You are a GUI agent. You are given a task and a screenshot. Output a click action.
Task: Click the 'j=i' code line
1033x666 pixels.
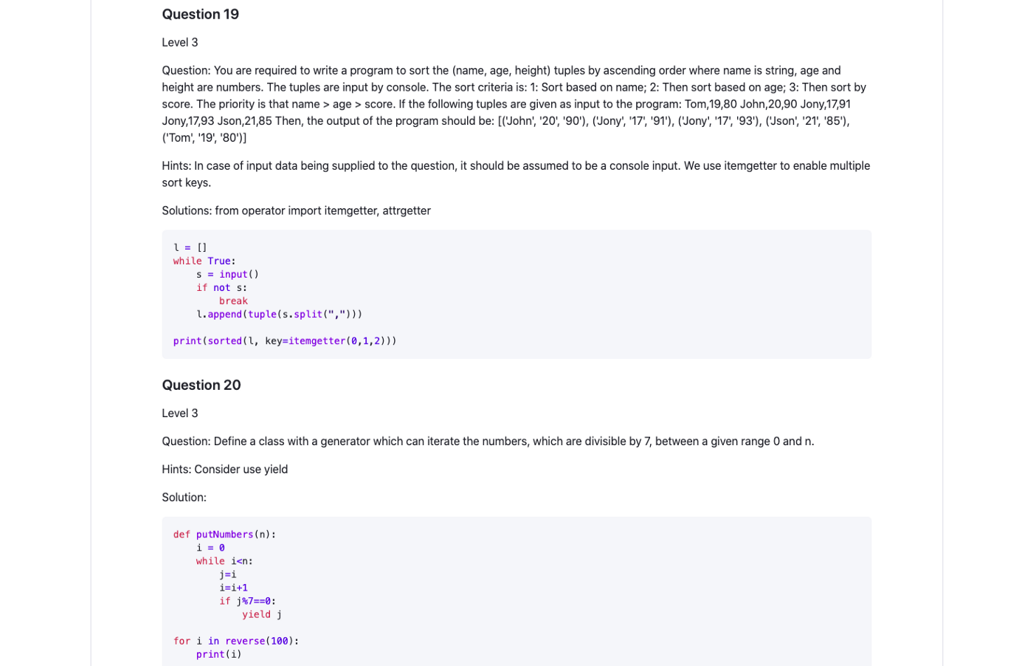227,574
